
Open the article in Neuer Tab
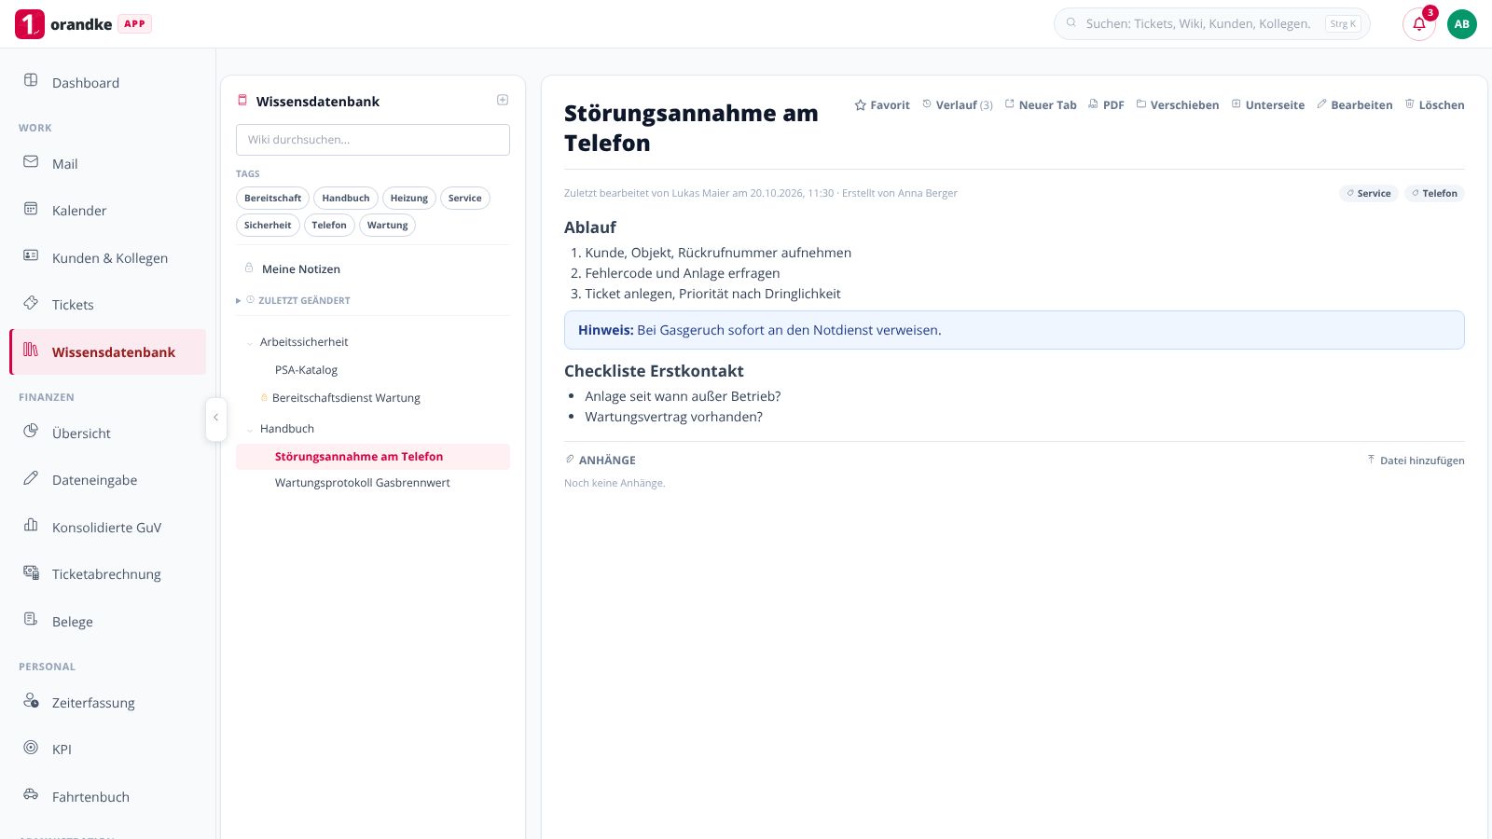click(1041, 105)
